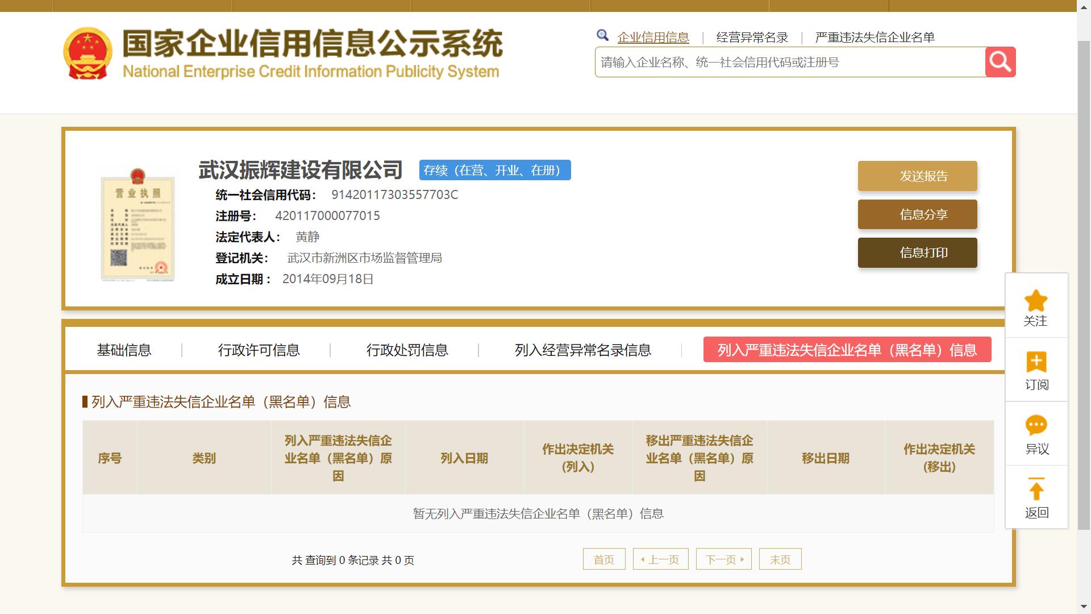
Task: Open the business license thumbnail image
Action: click(x=138, y=225)
